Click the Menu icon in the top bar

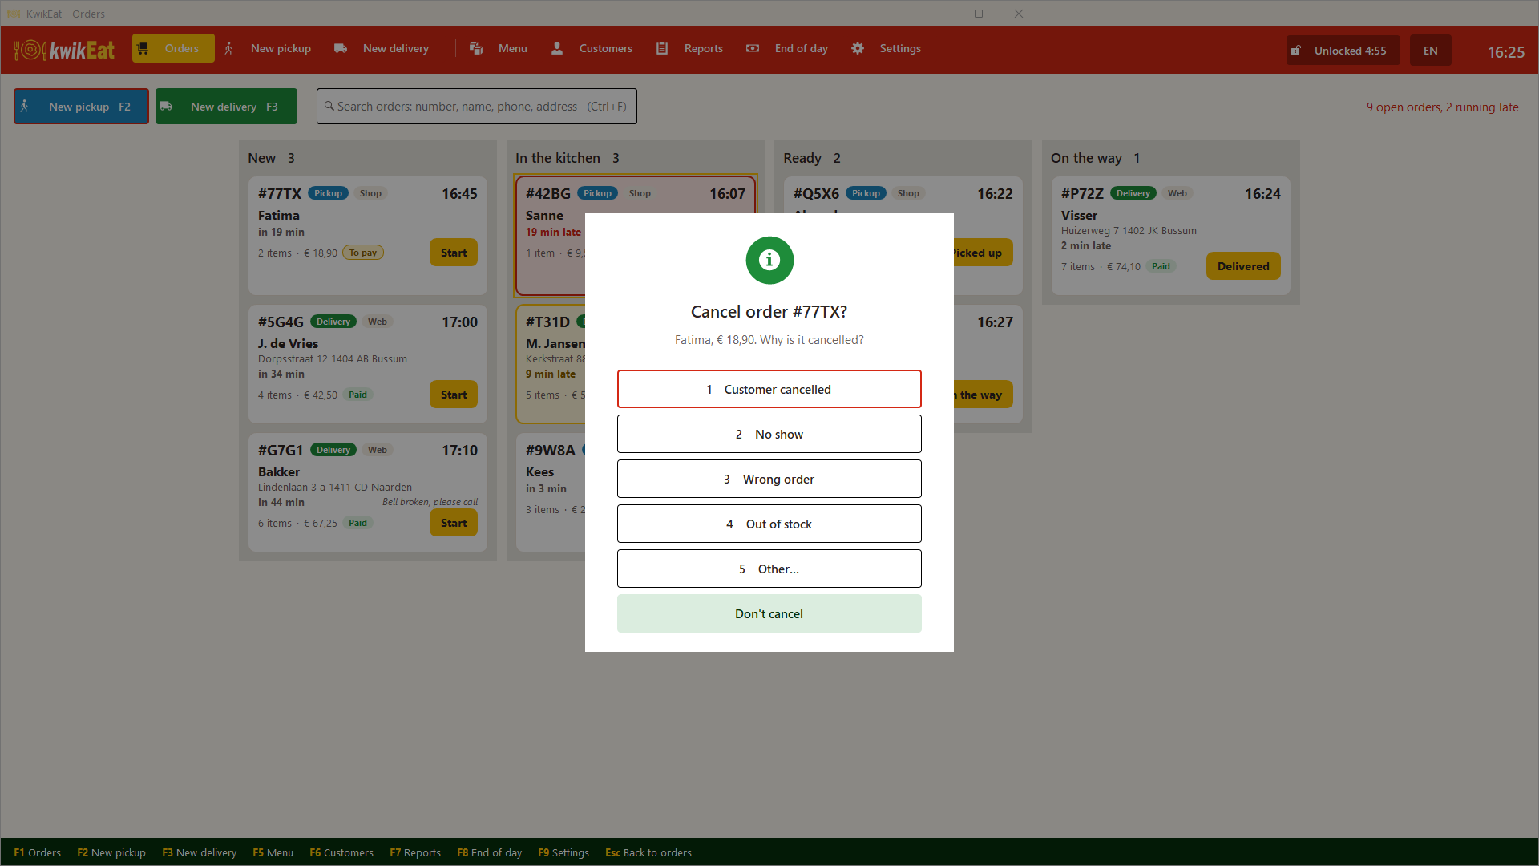(476, 48)
